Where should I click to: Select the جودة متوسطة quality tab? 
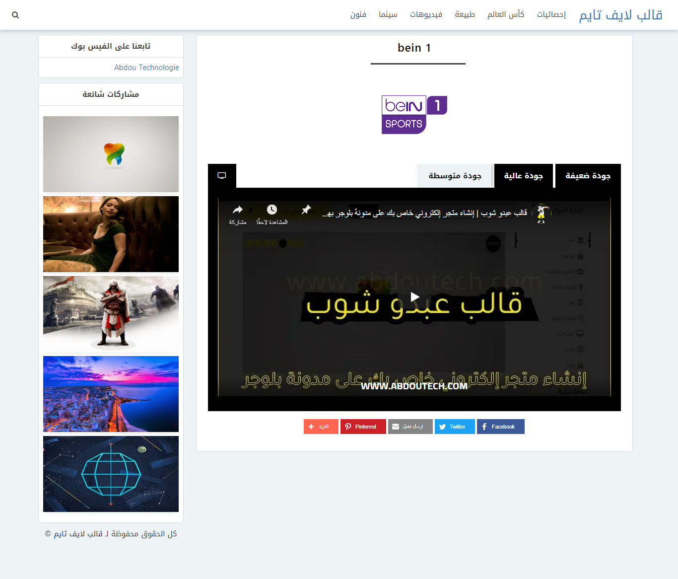tap(455, 176)
